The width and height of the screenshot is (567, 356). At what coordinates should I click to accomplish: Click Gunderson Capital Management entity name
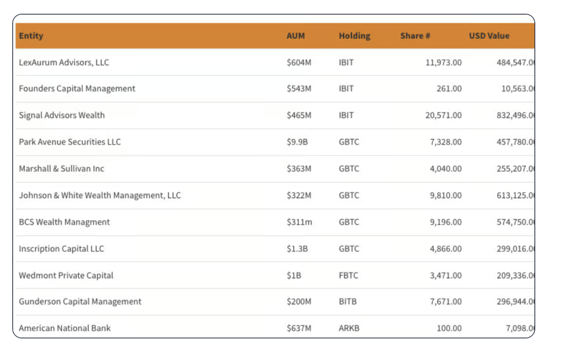(x=80, y=301)
